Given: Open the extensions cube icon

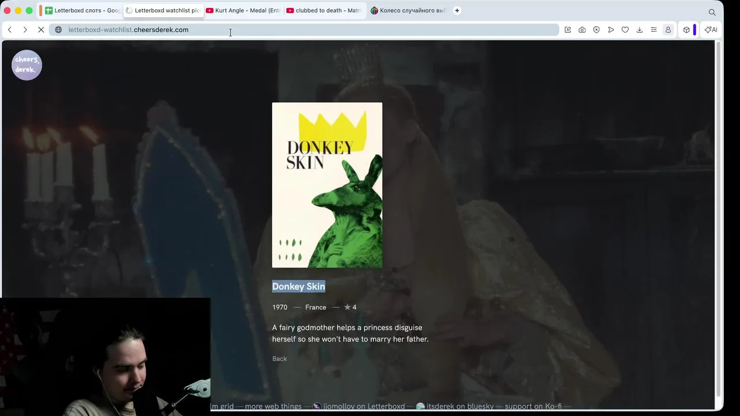Looking at the screenshot, I should tap(686, 29).
